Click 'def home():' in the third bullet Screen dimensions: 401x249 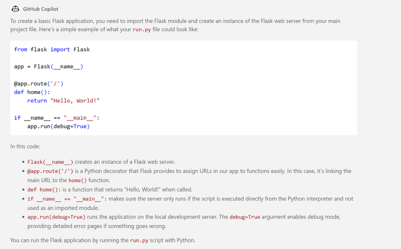click(44, 190)
